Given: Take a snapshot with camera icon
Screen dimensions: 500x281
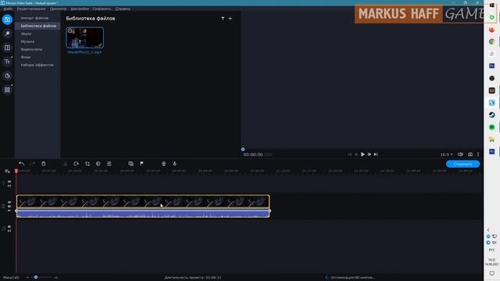Looking at the screenshot, I should [x=470, y=155].
